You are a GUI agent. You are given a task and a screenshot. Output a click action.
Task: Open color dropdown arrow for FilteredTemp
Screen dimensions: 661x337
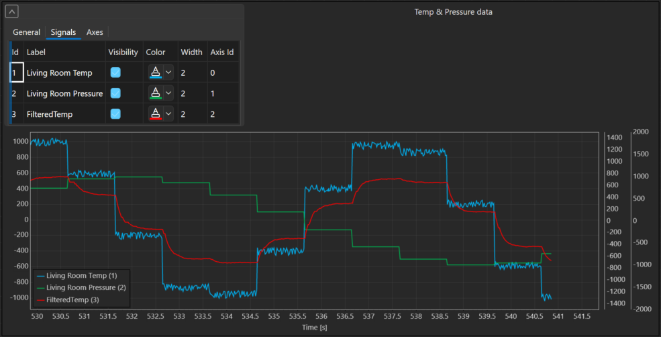pos(168,114)
